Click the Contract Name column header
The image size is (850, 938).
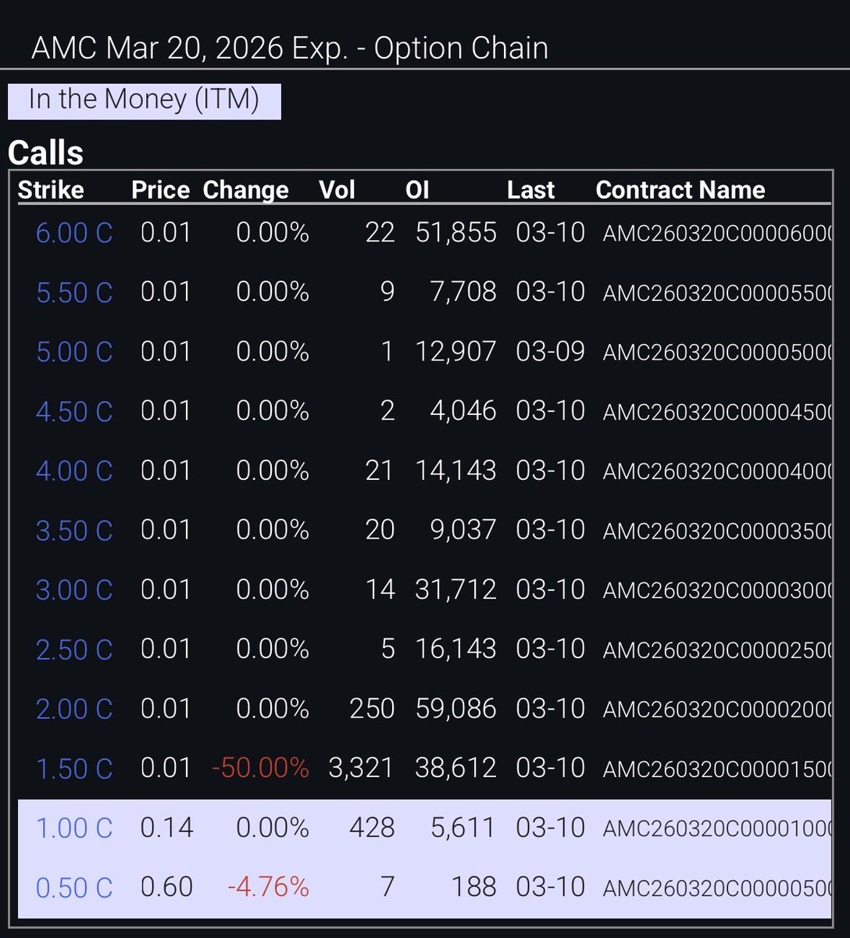[x=680, y=190]
